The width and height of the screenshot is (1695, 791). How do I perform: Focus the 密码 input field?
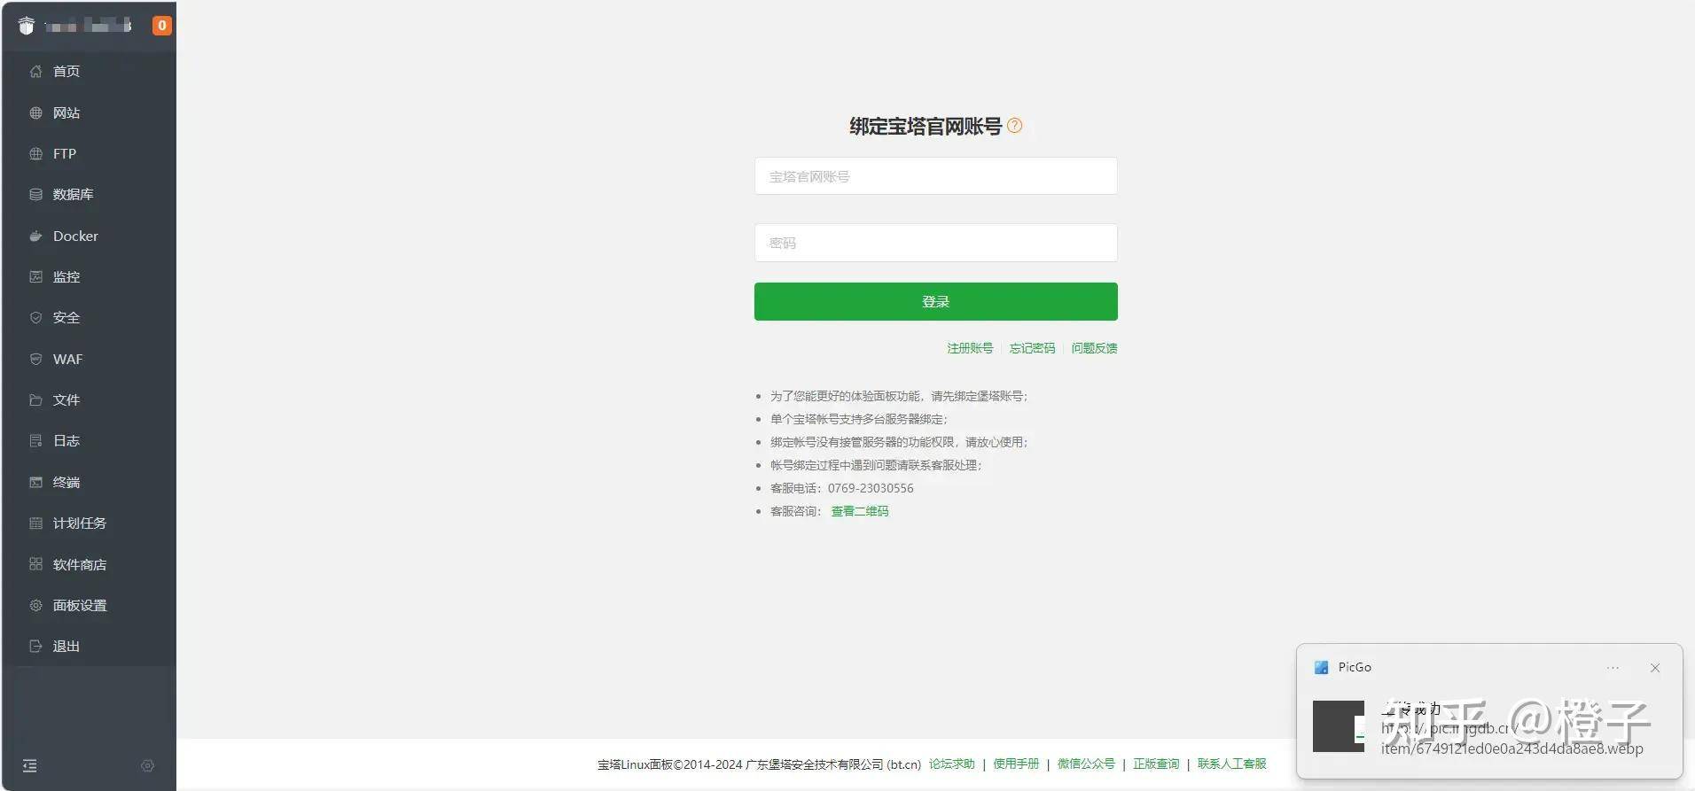[935, 243]
